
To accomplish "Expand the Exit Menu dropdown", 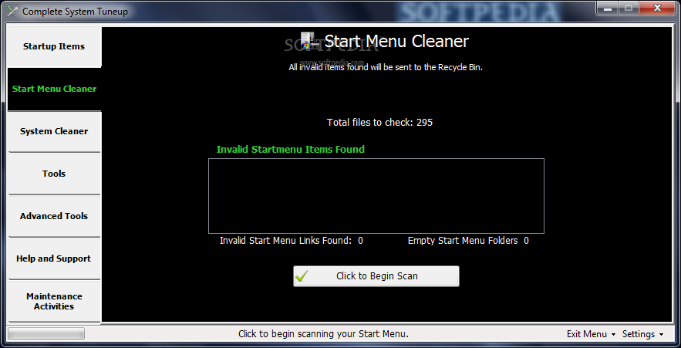I will (x=591, y=334).
